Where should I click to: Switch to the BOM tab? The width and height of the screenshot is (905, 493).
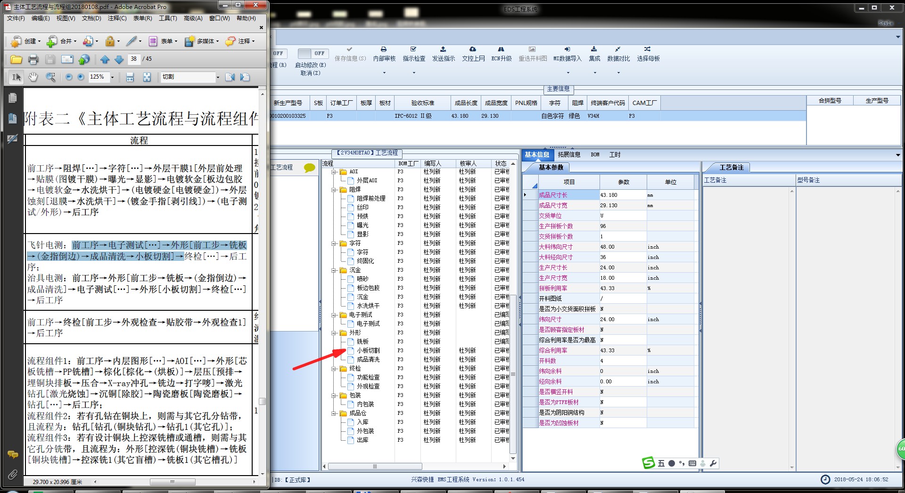[595, 154]
